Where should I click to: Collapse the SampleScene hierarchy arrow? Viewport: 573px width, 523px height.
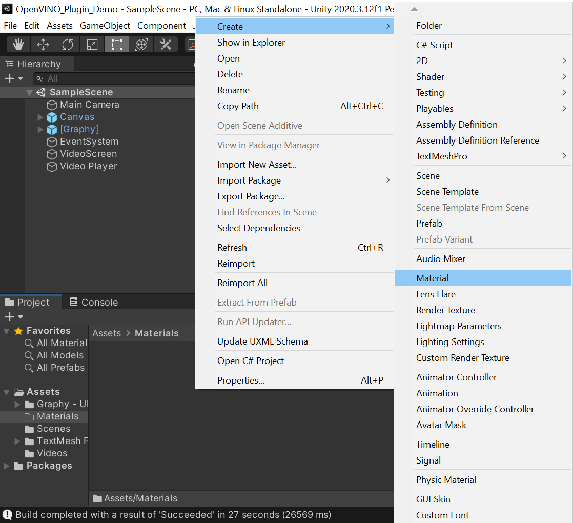(x=30, y=92)
